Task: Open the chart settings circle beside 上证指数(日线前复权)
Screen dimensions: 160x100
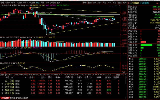Action: (x=19, y=5)
